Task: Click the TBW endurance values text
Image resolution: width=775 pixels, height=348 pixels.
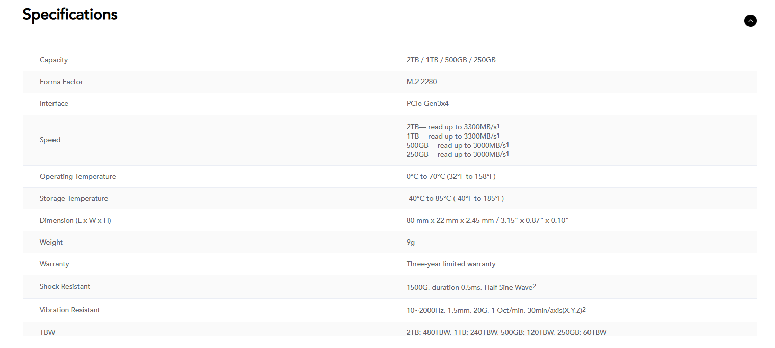Action: (506, 332)
